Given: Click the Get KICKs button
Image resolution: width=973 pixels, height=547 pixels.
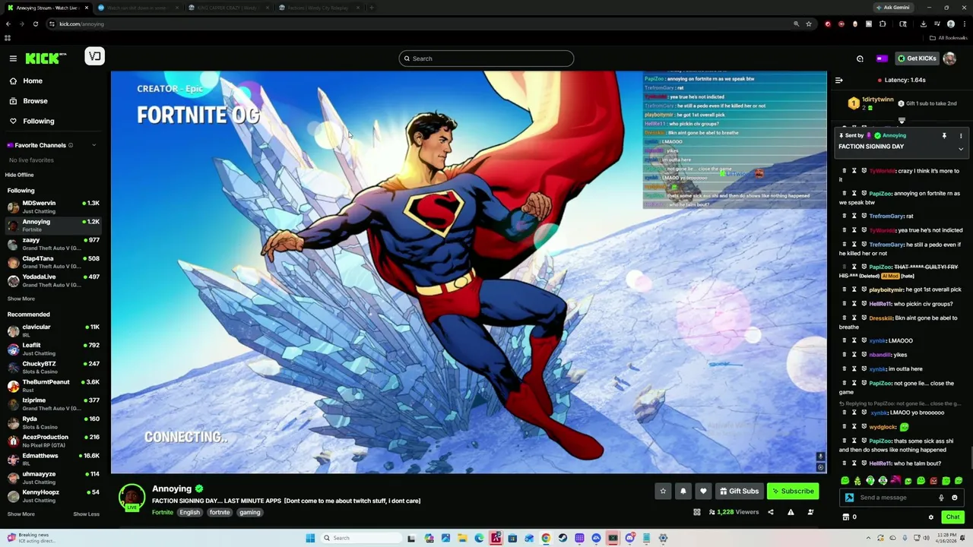Looking at the screenshot, I should (916, 58).
